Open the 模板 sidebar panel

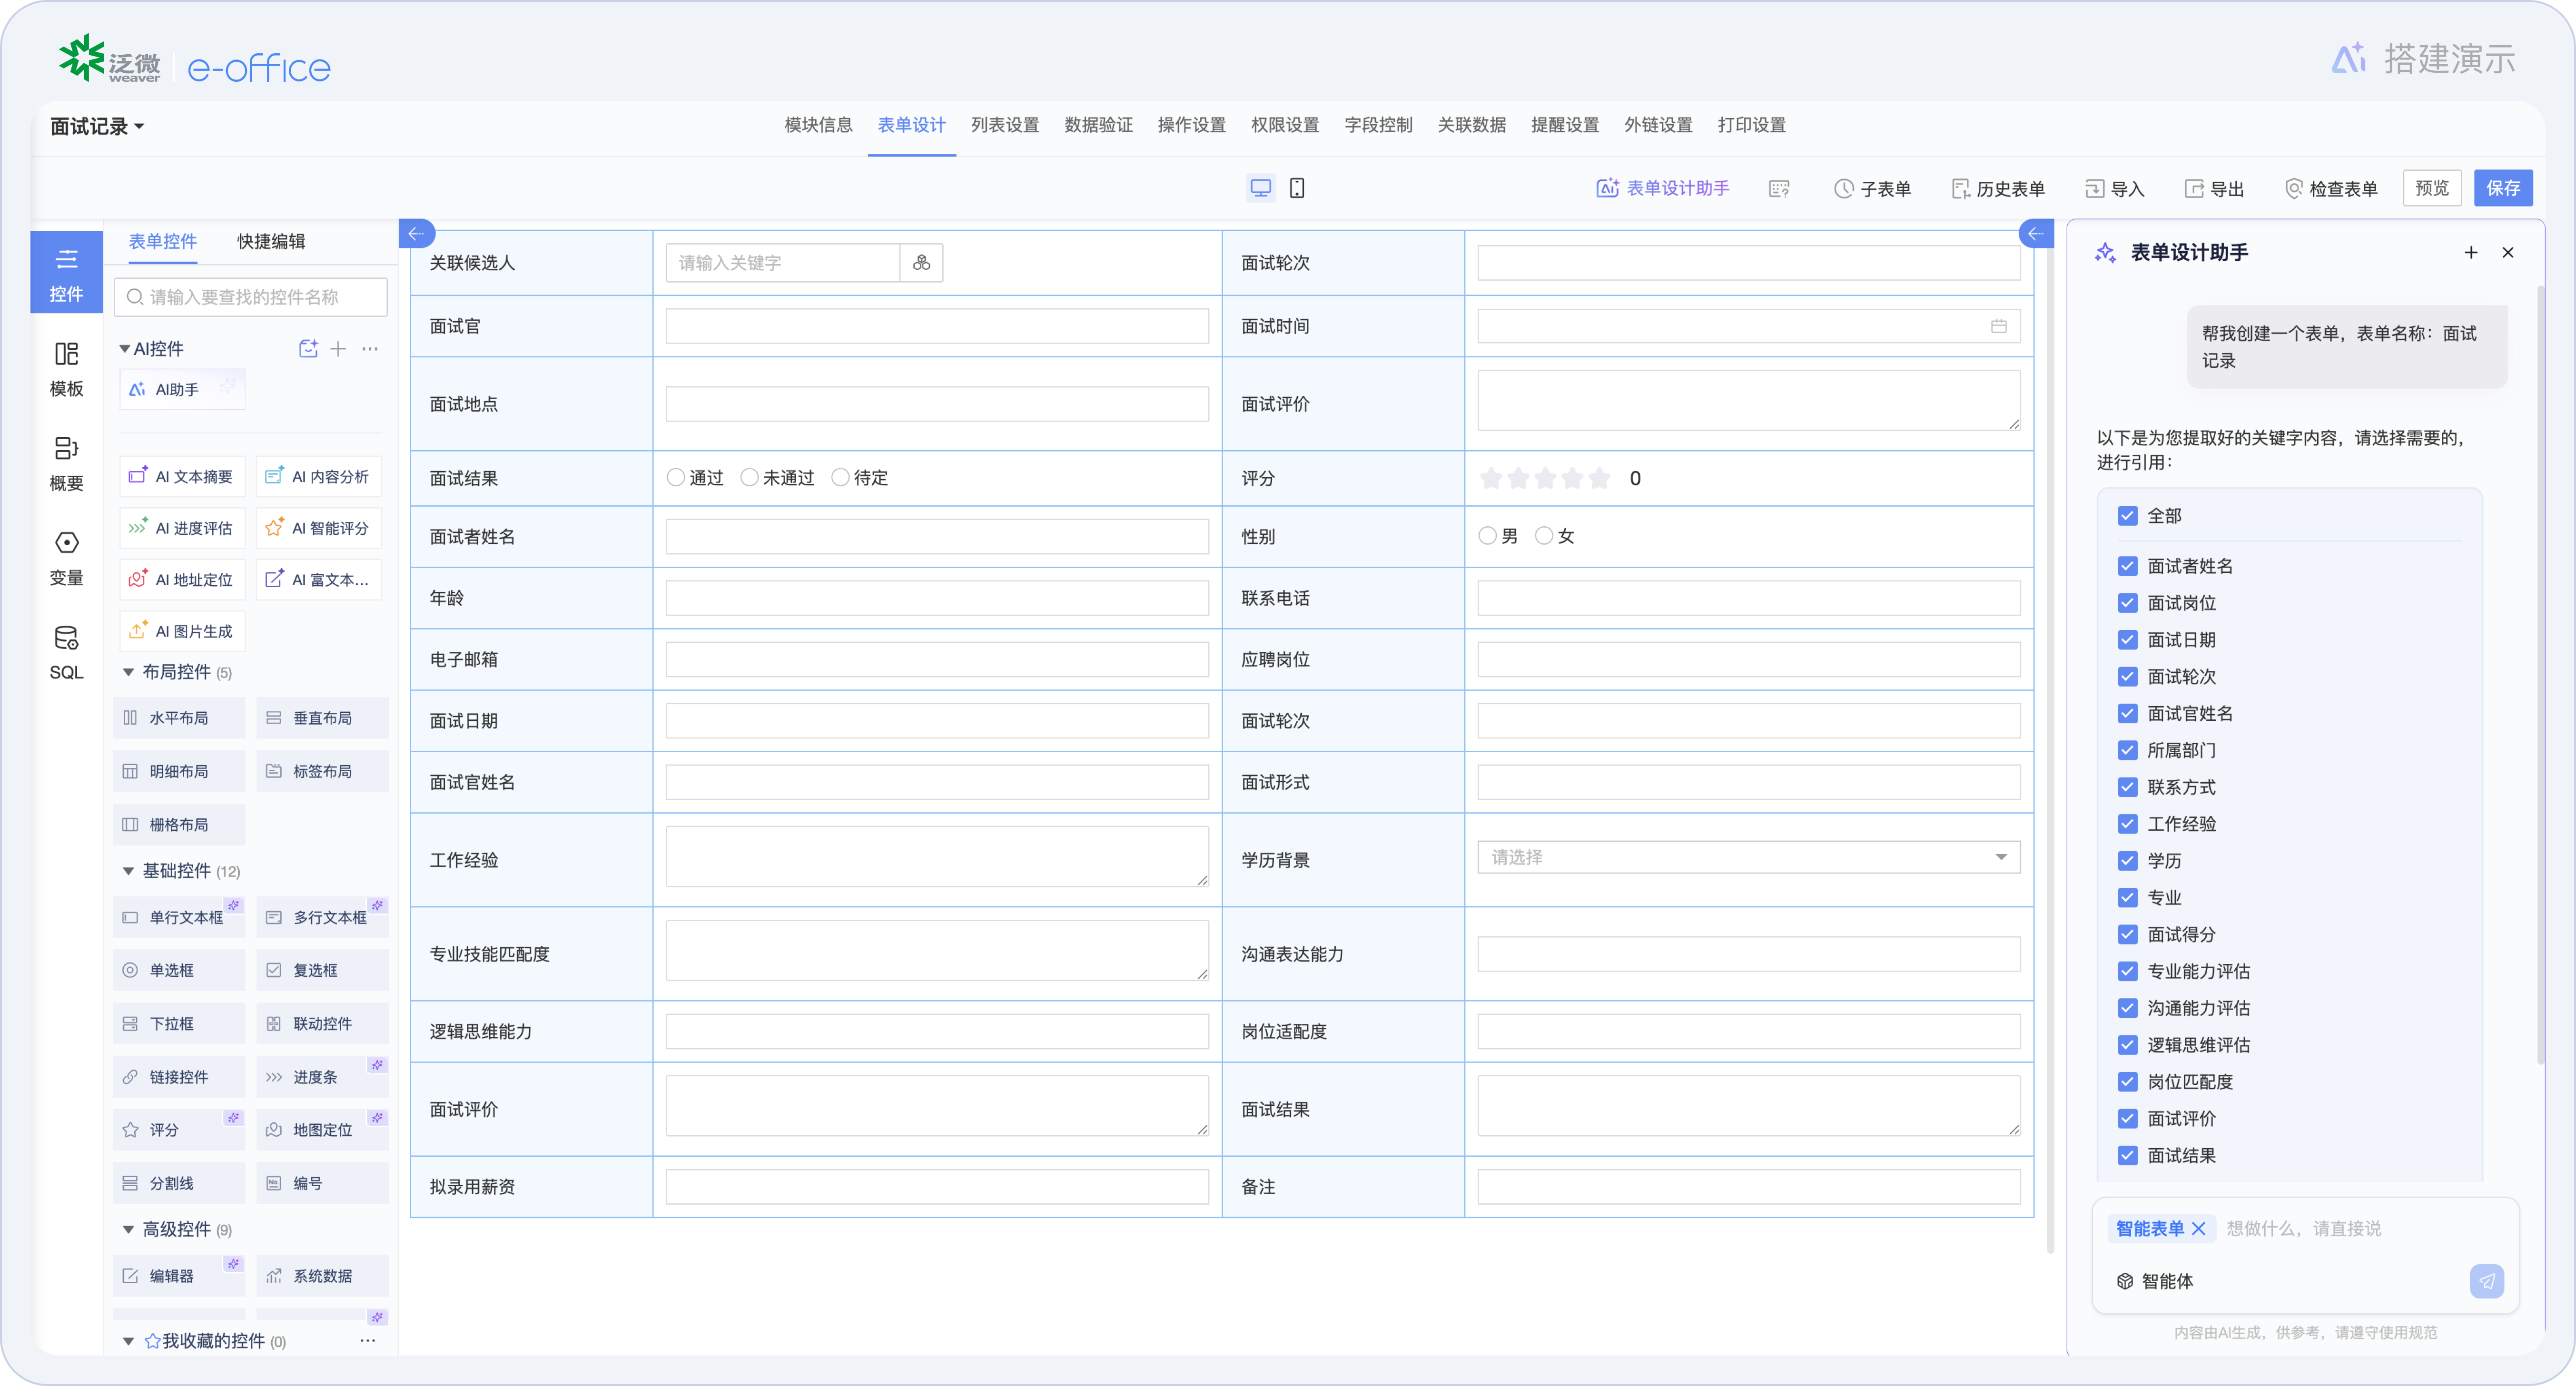tap(66, 369)
